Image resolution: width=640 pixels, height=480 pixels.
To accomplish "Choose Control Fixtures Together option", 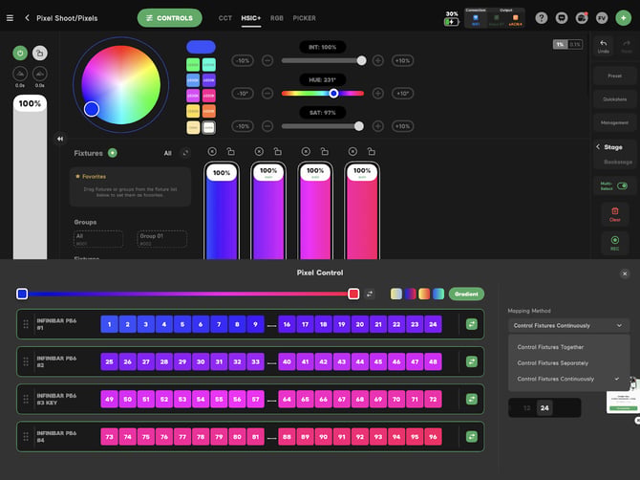I will 569,347.
